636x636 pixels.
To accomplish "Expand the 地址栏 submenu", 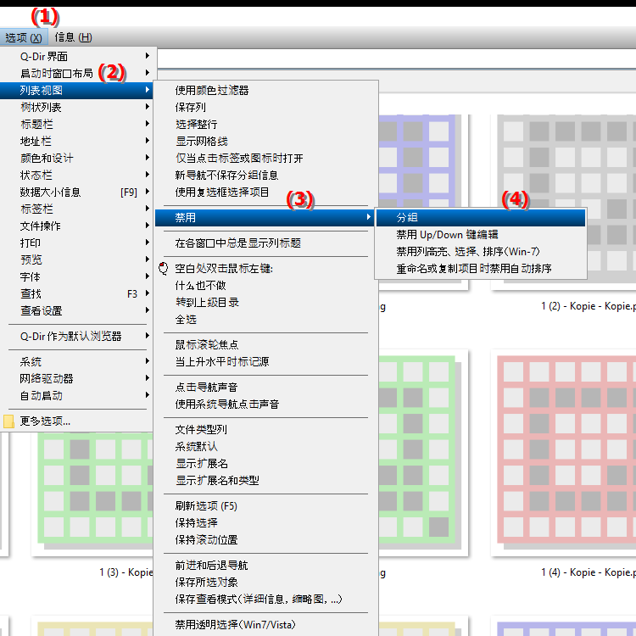I will coord(76,141).
